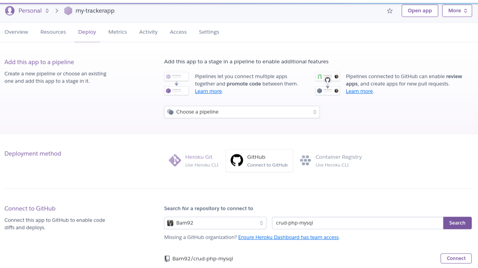
Task: Open the Metrics tab
Action: (118, 32)
